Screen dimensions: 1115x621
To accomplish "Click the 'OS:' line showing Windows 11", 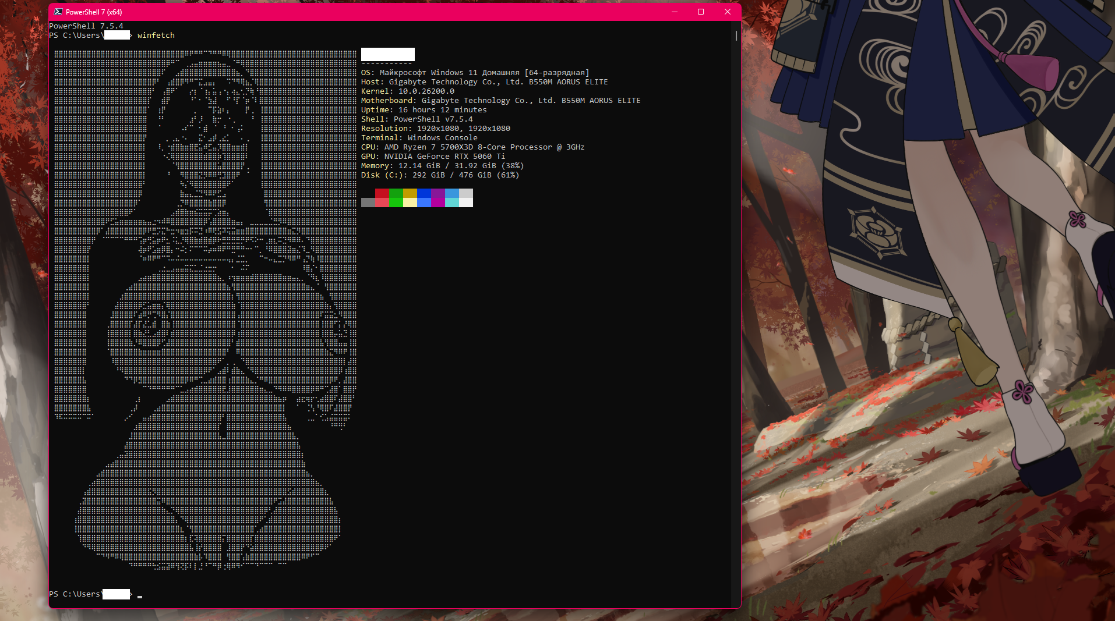I will (x=475, y=73).
